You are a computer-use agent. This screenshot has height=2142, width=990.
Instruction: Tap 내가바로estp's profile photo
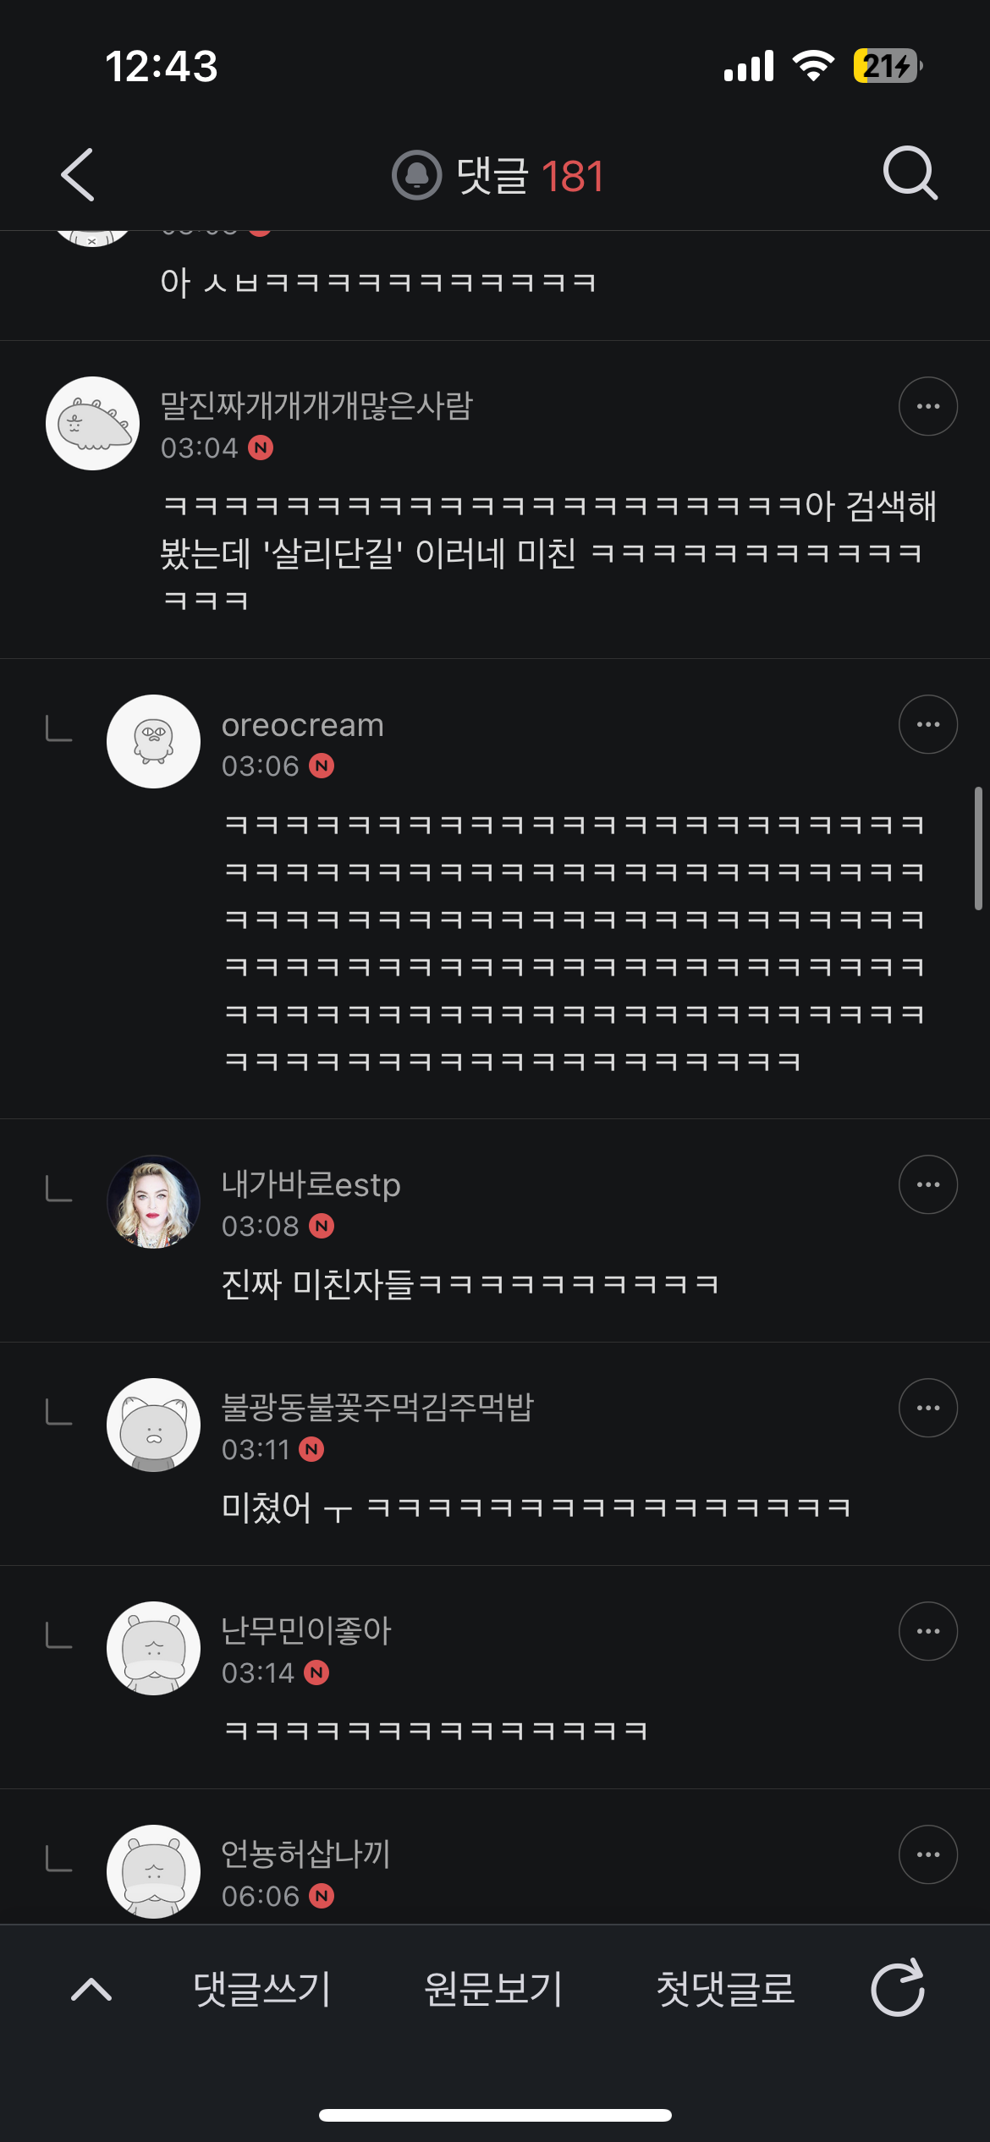pos(153,1201)
